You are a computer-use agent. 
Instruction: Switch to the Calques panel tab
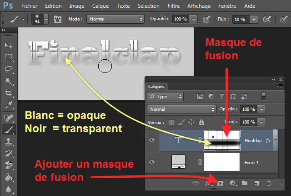point(156,86)
